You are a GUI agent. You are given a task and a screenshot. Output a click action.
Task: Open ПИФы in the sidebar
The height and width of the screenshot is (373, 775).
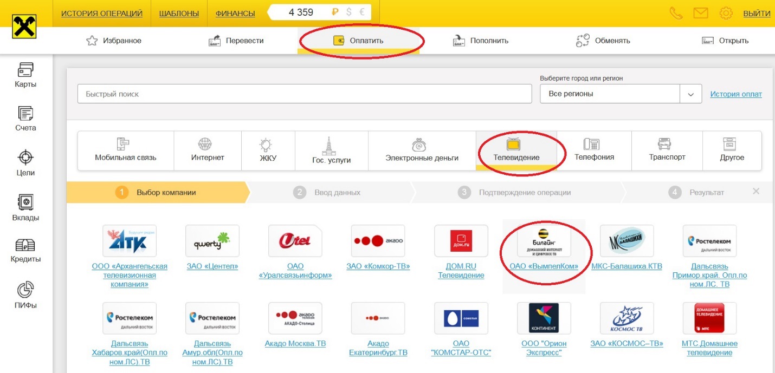pyautogui.click(x=25, y=296)
